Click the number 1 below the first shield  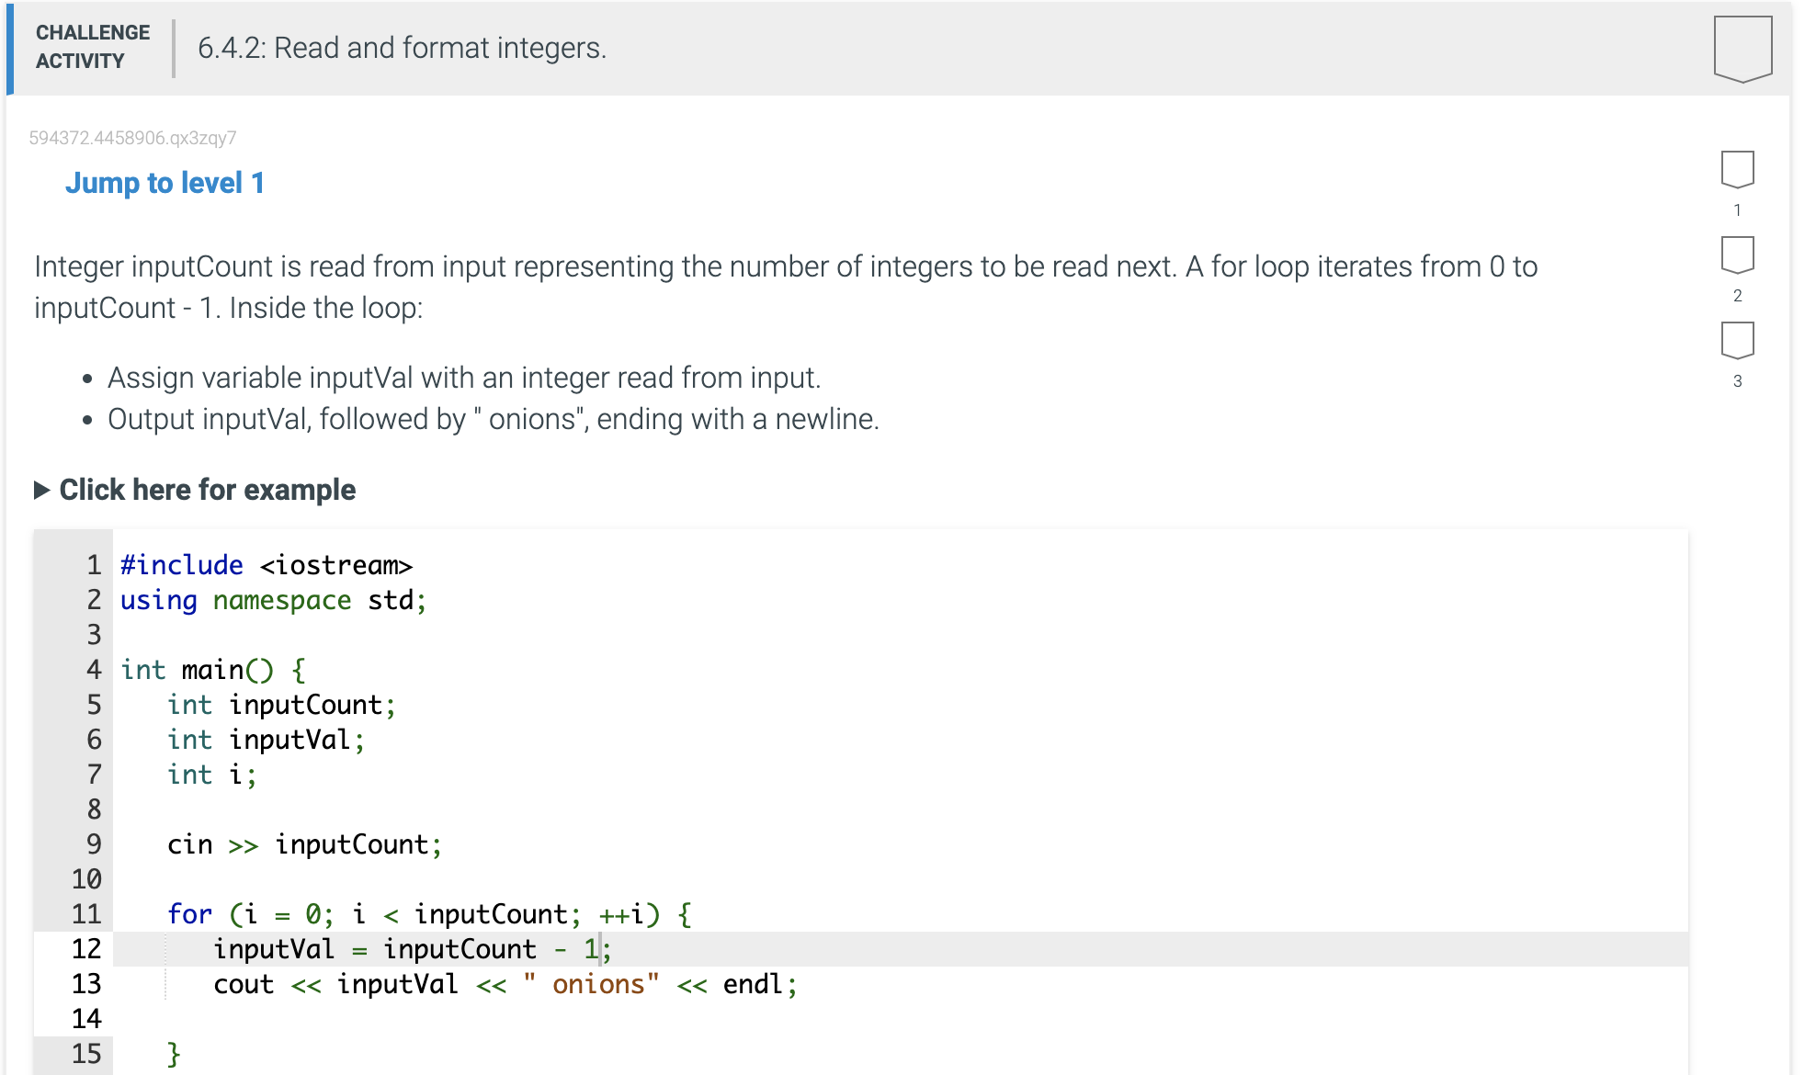click(1736, 209)
